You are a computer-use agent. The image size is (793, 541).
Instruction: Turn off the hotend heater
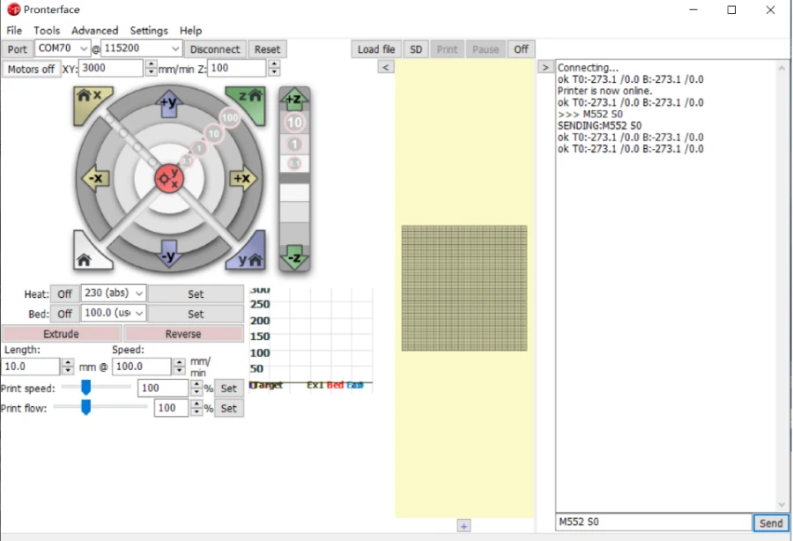click(64, 294)
